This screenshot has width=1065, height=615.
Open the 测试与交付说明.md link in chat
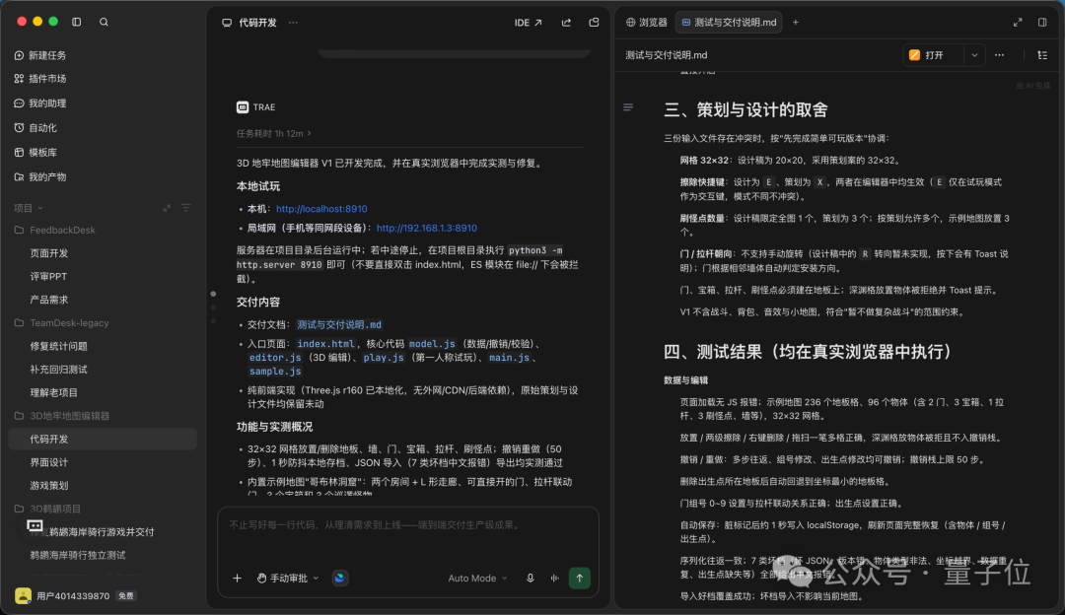click(x=339, y=325)
